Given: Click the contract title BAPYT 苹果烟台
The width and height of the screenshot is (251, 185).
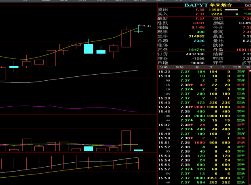Looking at the screenshot, I should (208, 5).
